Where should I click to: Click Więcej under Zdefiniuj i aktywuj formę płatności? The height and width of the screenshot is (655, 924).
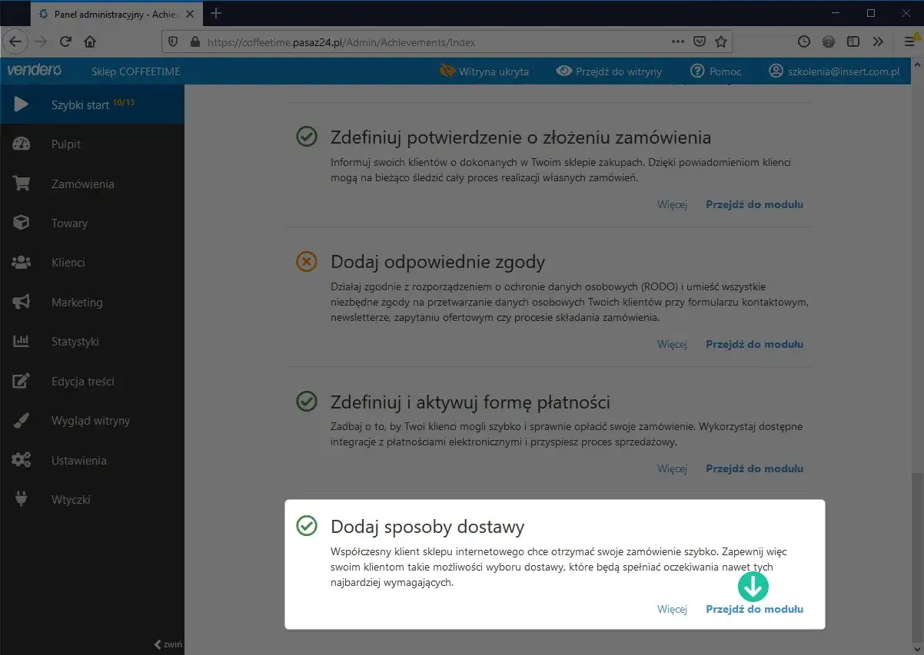[x=672, y=468]
